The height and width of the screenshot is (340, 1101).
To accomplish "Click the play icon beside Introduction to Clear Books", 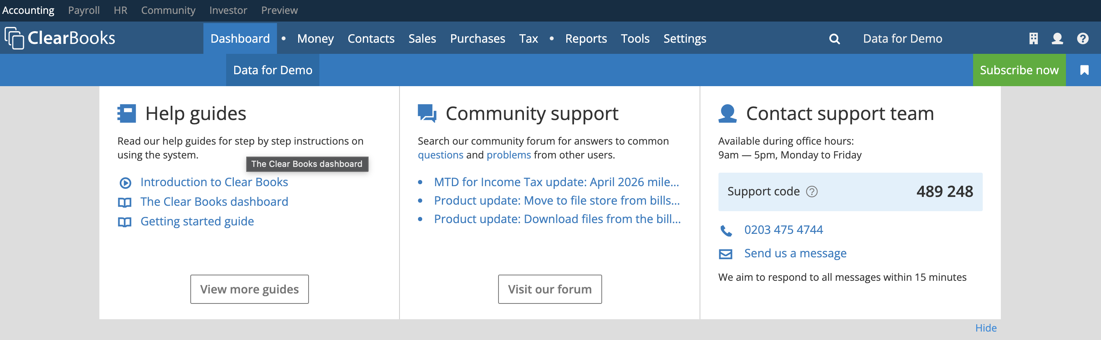I will point(125,183).
